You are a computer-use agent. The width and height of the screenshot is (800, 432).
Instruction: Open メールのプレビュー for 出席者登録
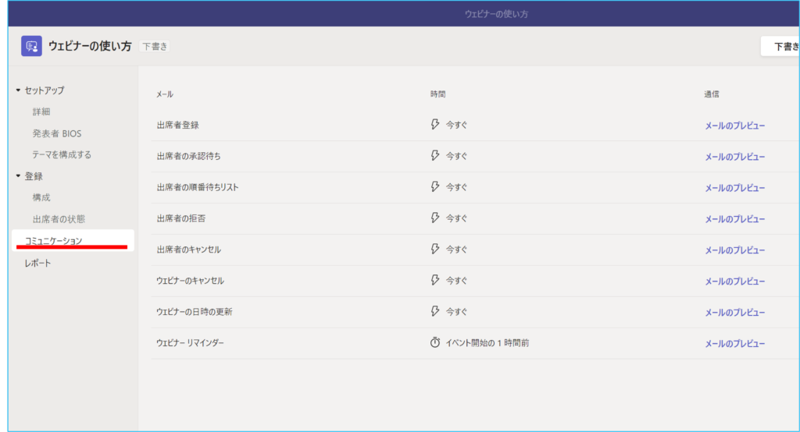[734, 126]
